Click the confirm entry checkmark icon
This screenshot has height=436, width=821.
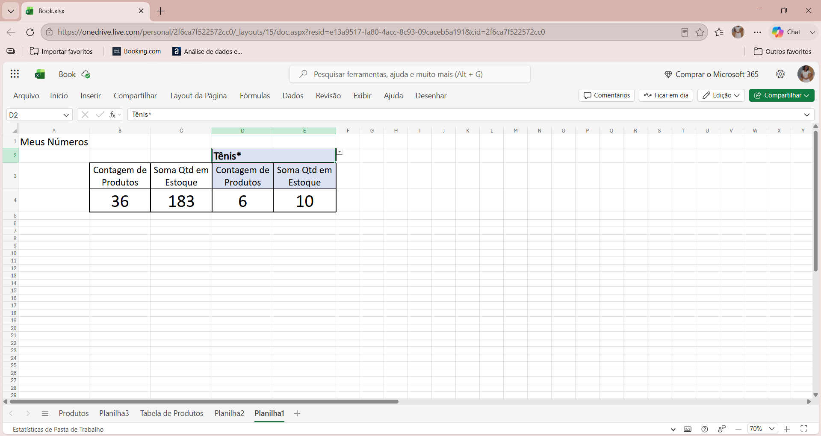pyautogui.click(x=100, y=115)
